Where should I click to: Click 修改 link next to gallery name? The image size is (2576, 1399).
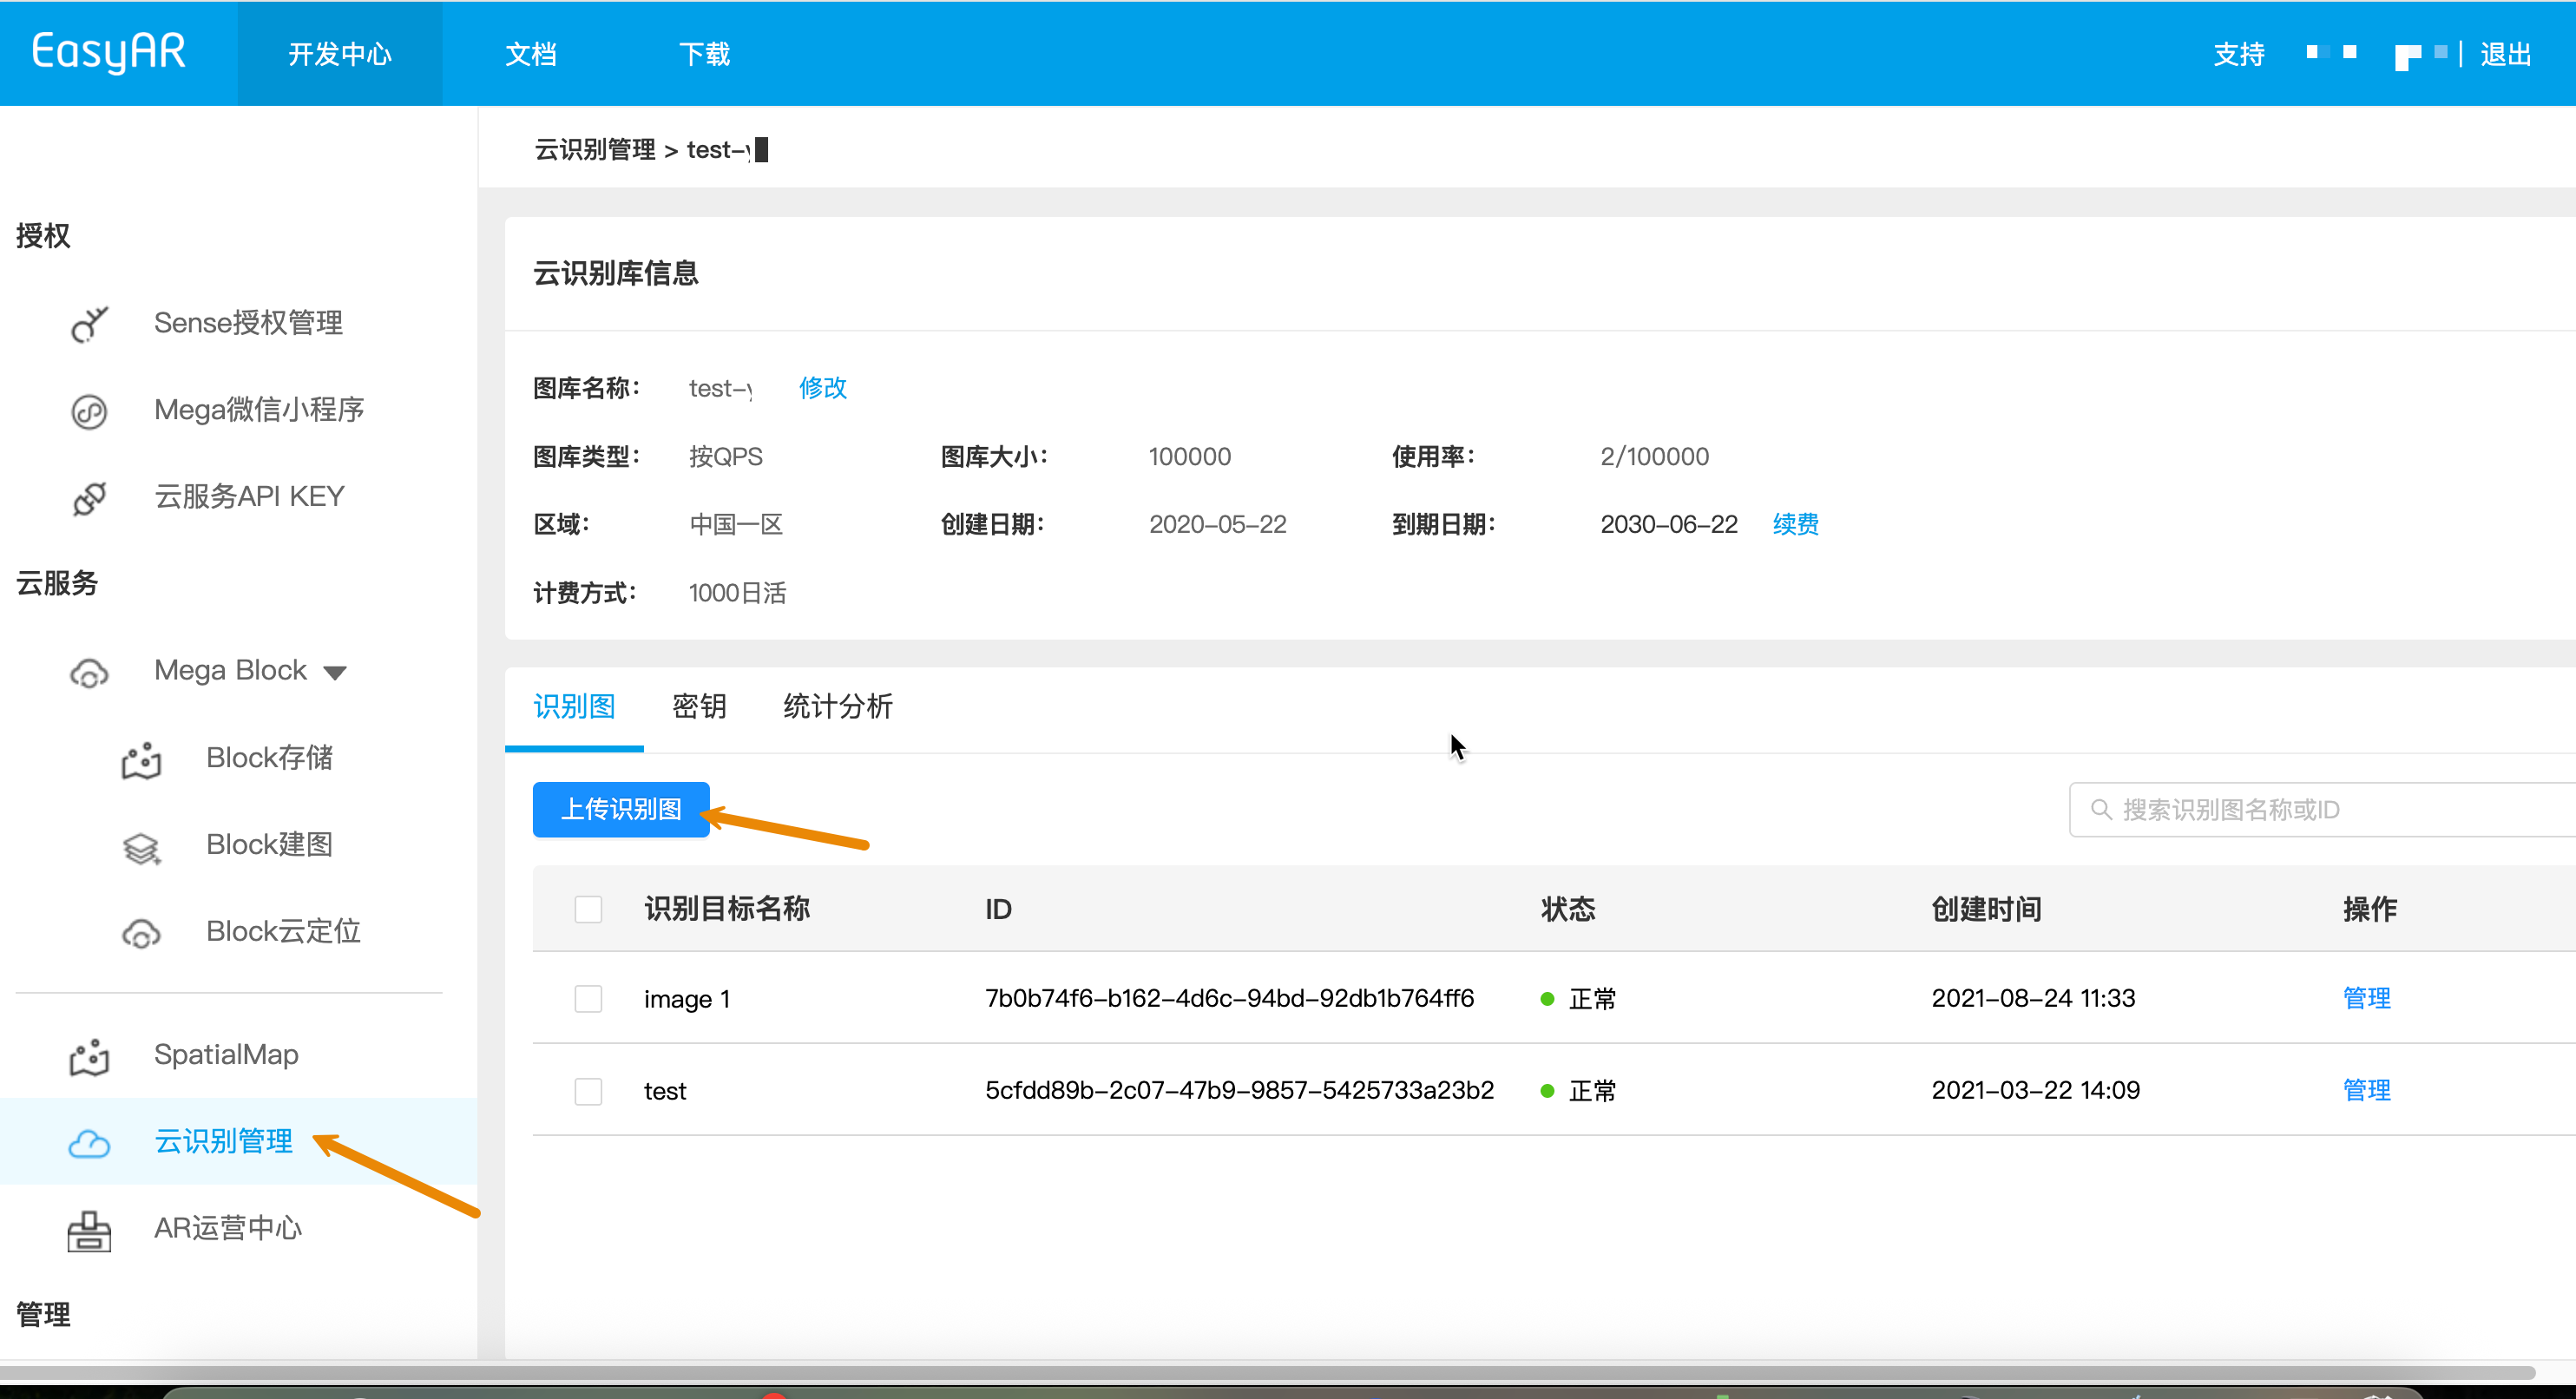822,388
